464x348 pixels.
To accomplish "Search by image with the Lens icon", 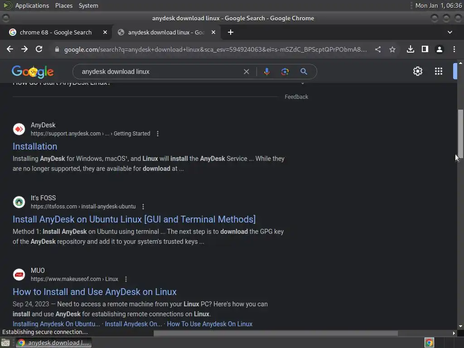I will coord(285,72).
